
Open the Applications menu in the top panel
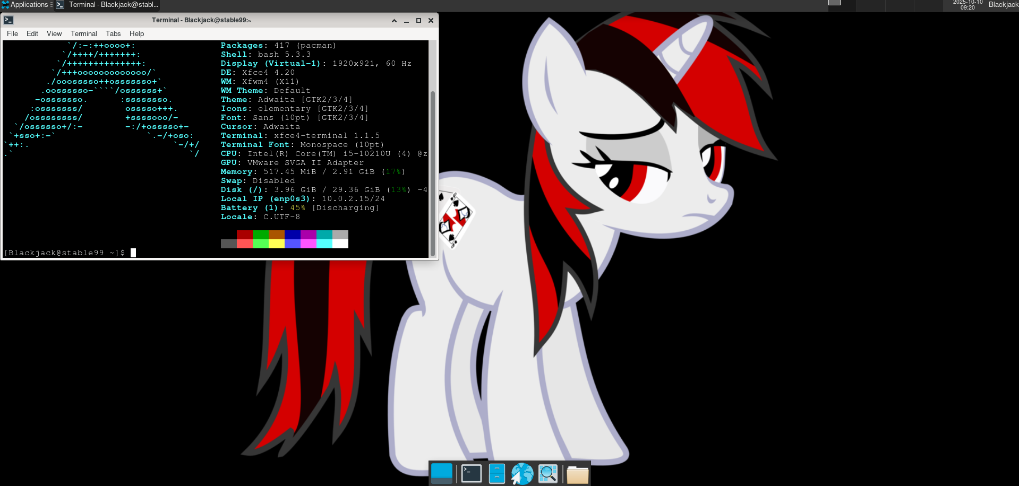click(x=27, y=5)
